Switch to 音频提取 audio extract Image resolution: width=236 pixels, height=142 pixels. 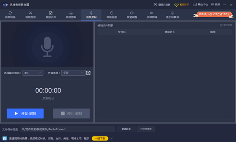pyautogui.click(x=71, y=15)
